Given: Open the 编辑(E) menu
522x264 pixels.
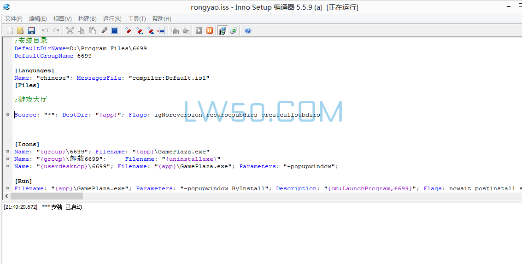Looking at the screenshot, I should (x=38, y=18).
